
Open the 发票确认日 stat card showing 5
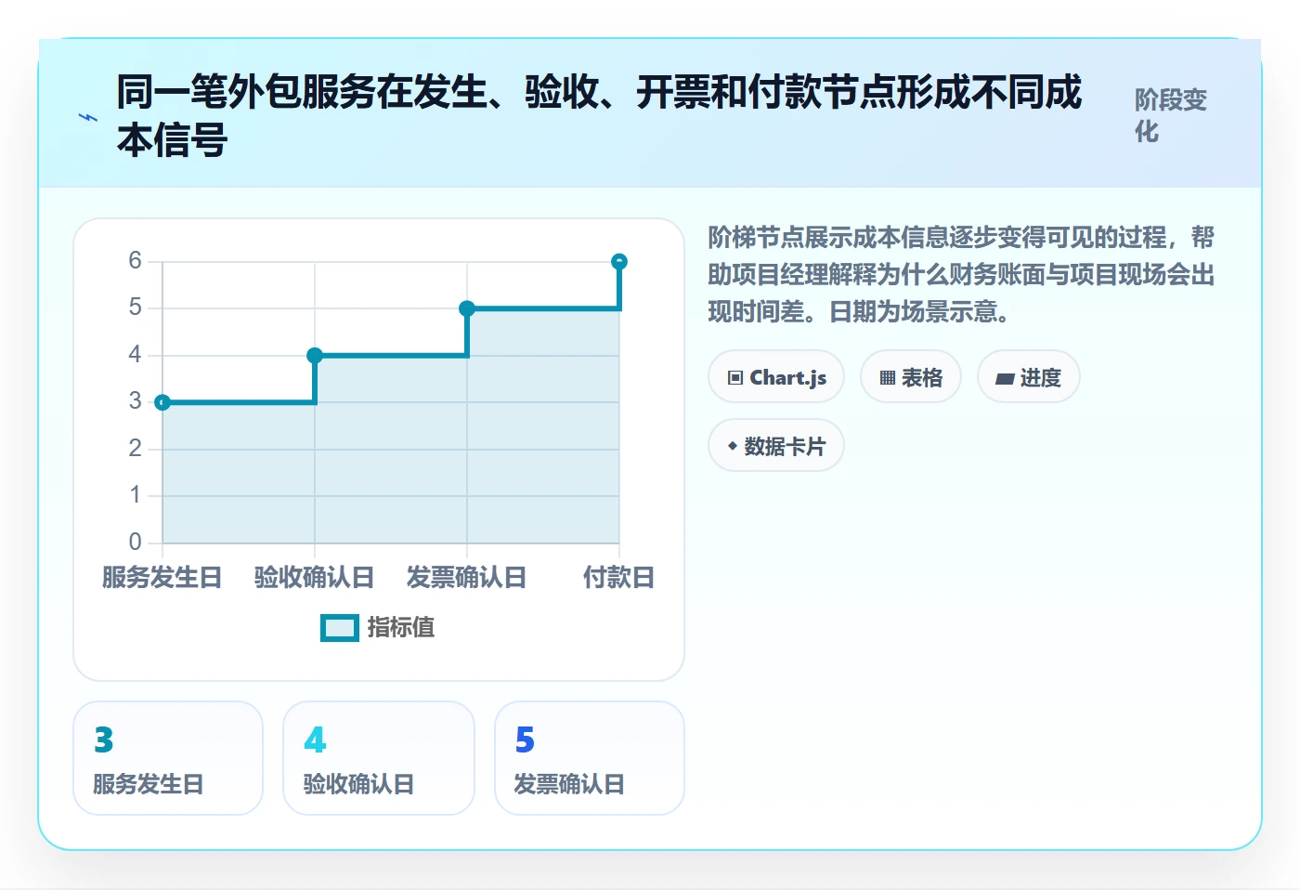point(590,758)
